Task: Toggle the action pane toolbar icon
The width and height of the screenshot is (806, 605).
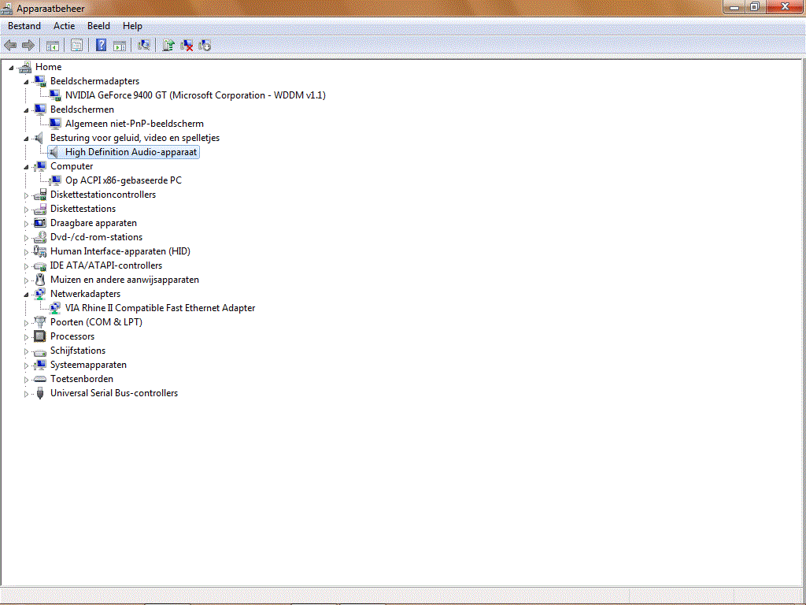Action: pos(120,45)
